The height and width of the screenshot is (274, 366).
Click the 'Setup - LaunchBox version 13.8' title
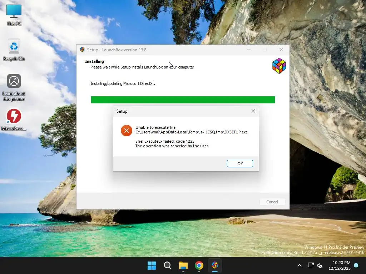click(x=117, y=50)
